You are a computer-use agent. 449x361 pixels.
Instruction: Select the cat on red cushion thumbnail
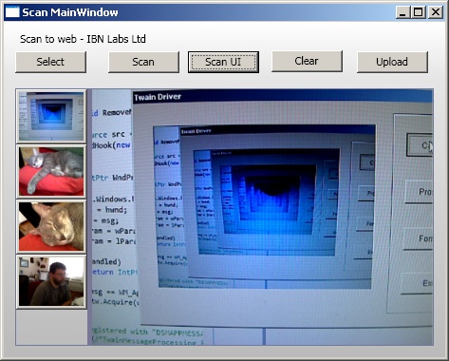(x=51, y=171)
